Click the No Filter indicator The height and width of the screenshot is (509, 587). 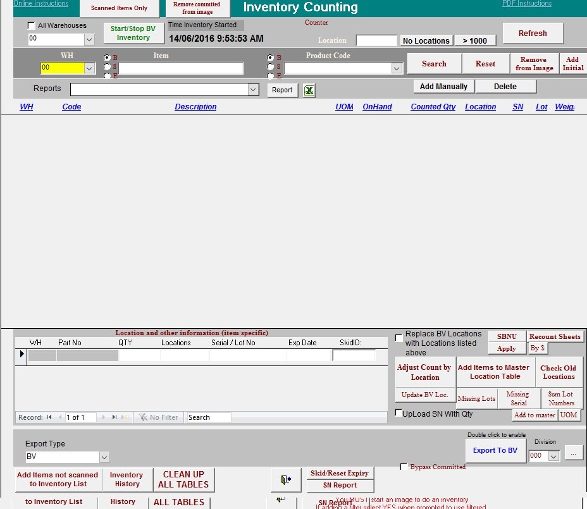pyautogui.click(x=158, y=417)
